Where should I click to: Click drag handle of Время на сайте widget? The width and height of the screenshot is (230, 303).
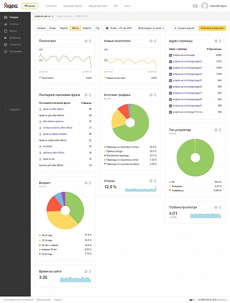click(90, 271)
